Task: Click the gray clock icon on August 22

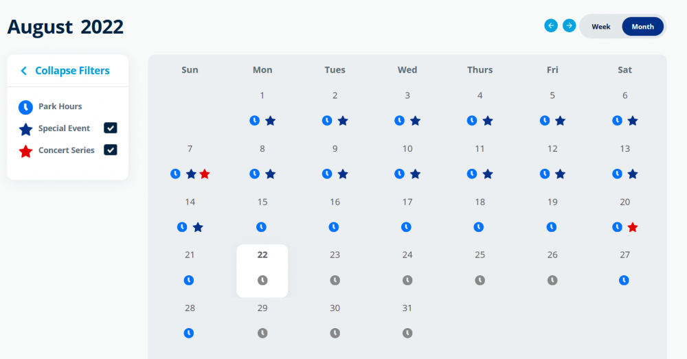Action: click(x=262, y=280)
